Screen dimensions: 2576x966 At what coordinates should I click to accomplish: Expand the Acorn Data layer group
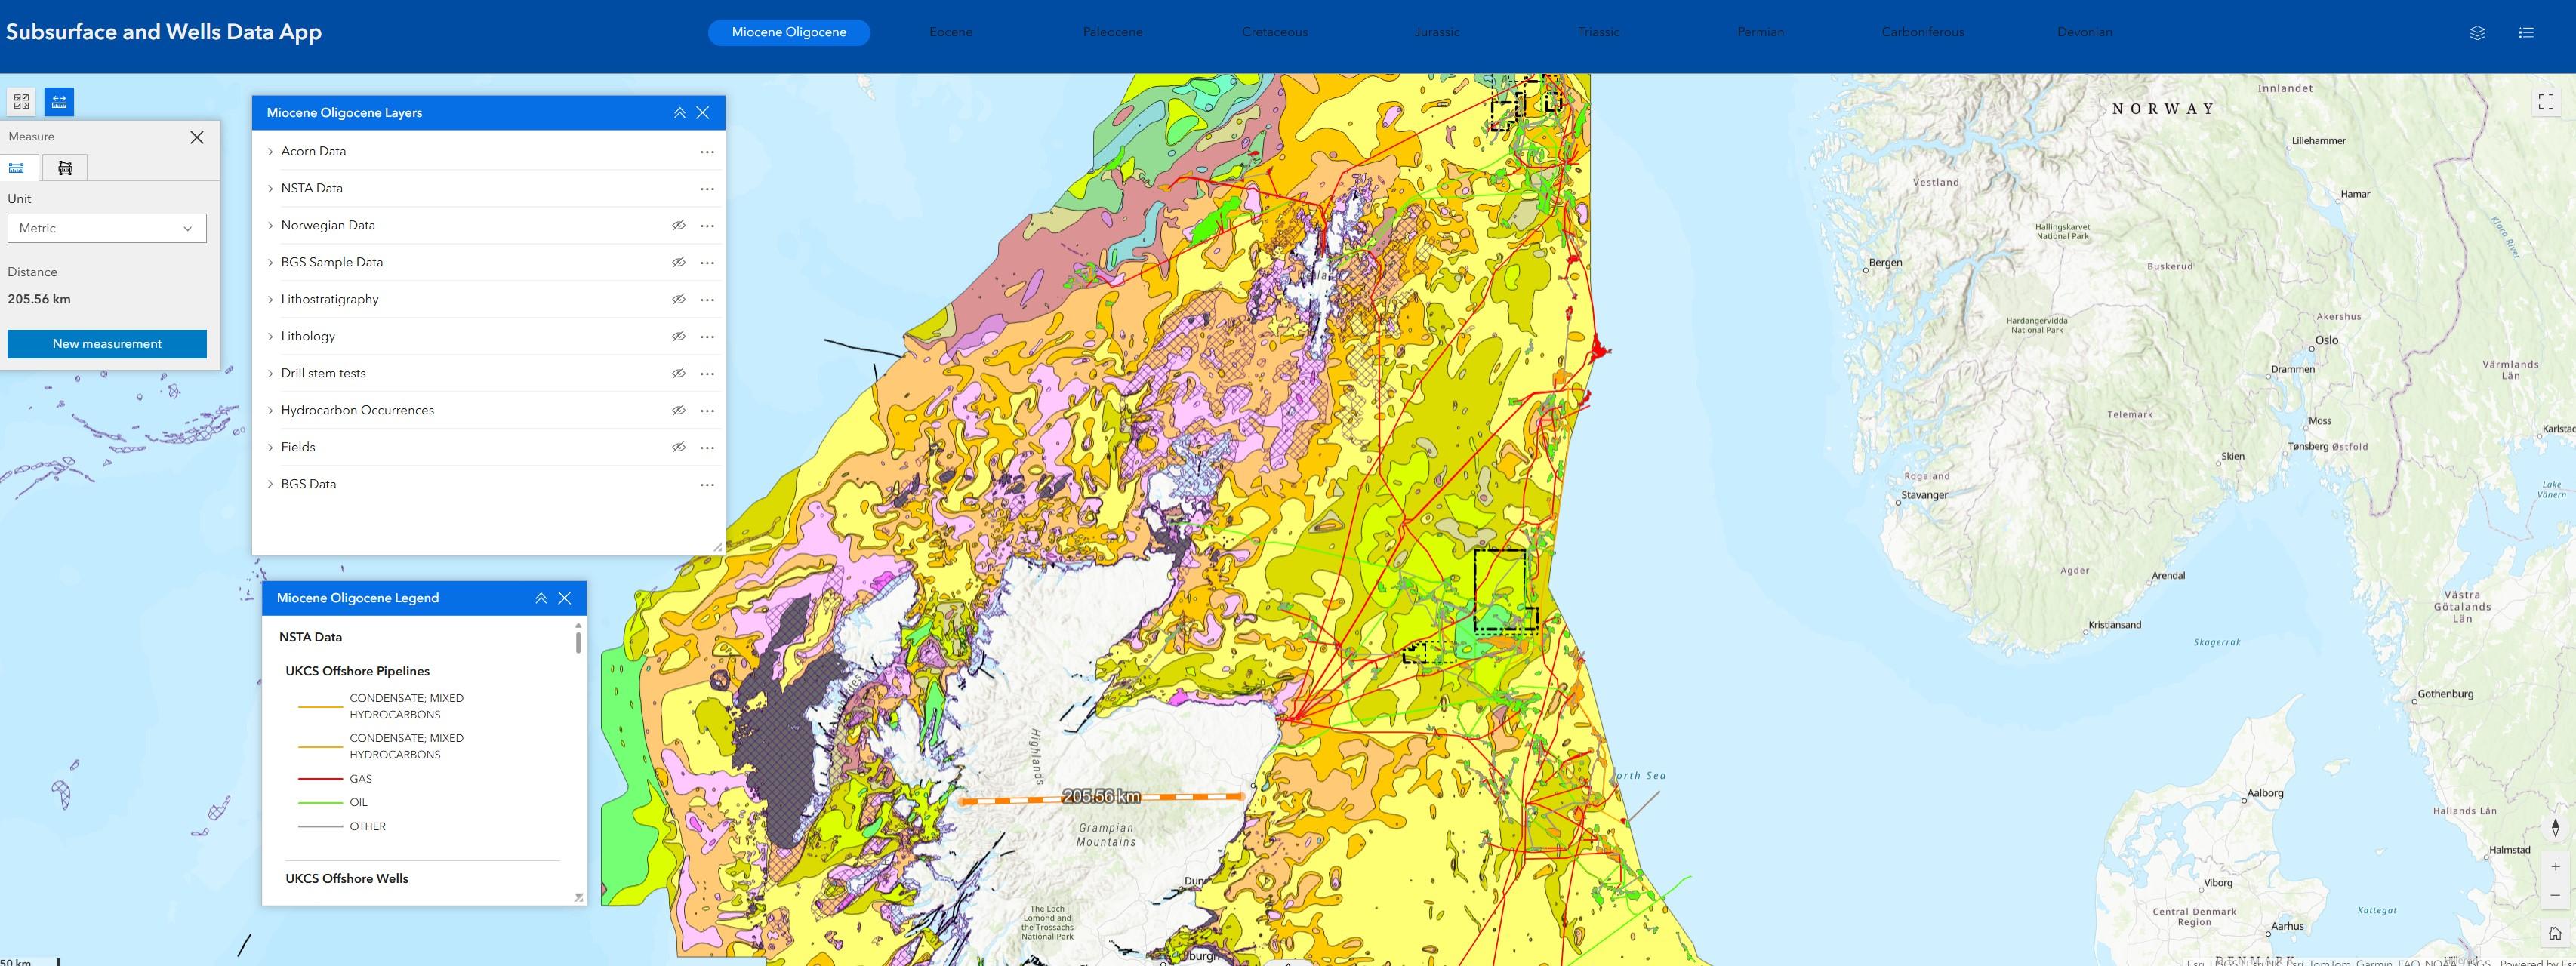270,152
